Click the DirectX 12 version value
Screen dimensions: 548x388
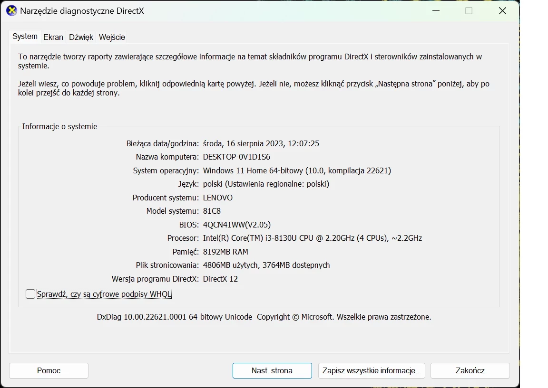point(220,279)
